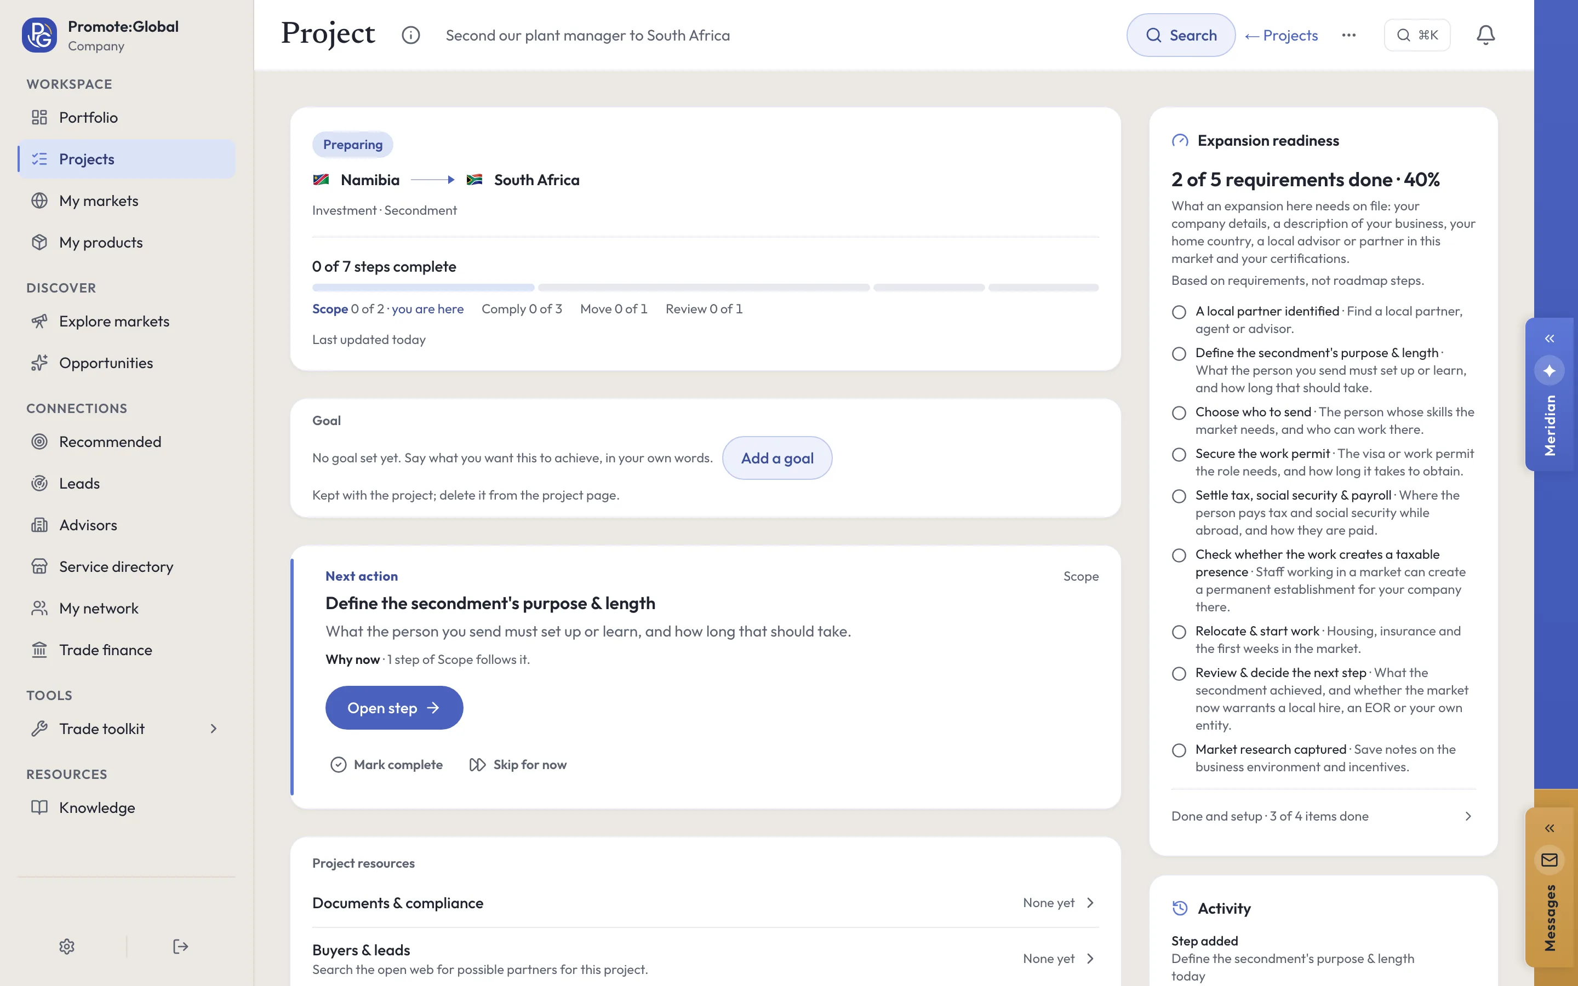1578x986 pixels.
Task: Open the project info icon
Action: tap(411, 35)
